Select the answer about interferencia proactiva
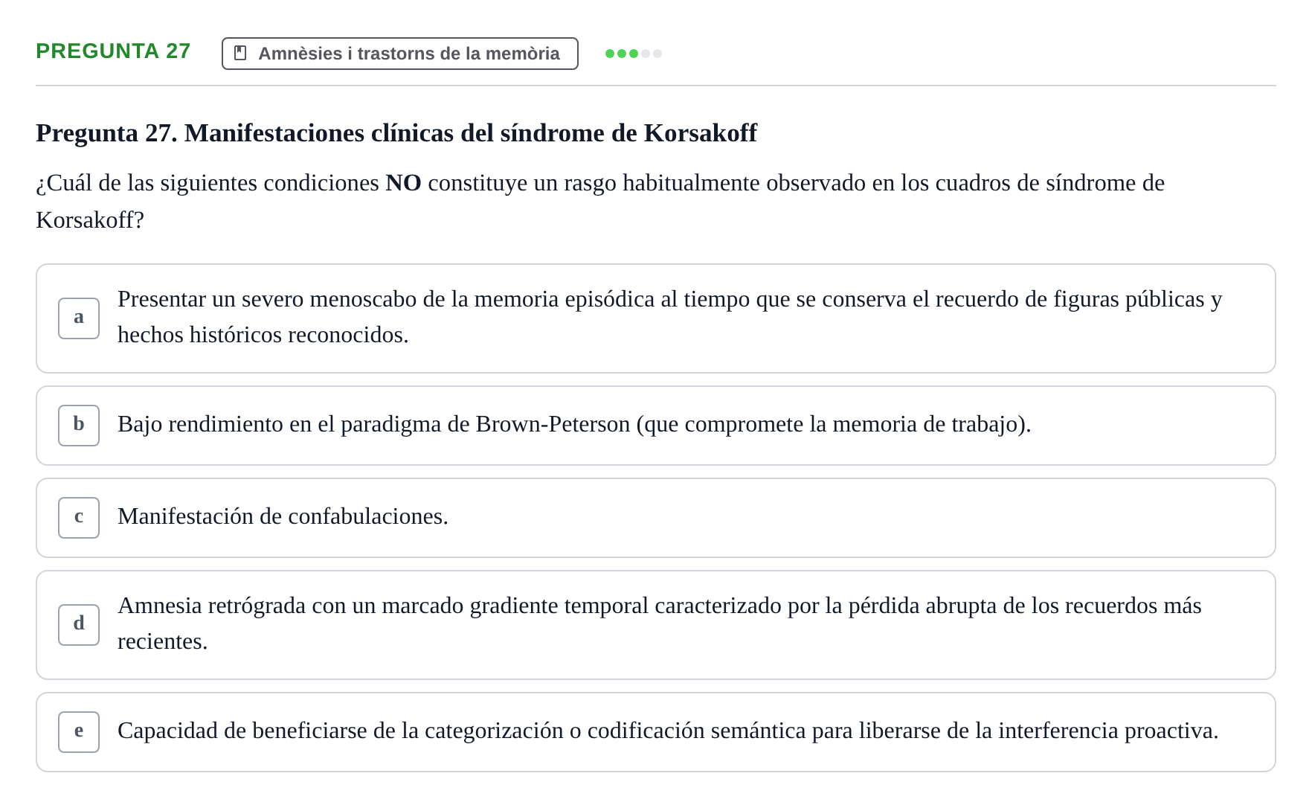 click(x=656, y=732)
